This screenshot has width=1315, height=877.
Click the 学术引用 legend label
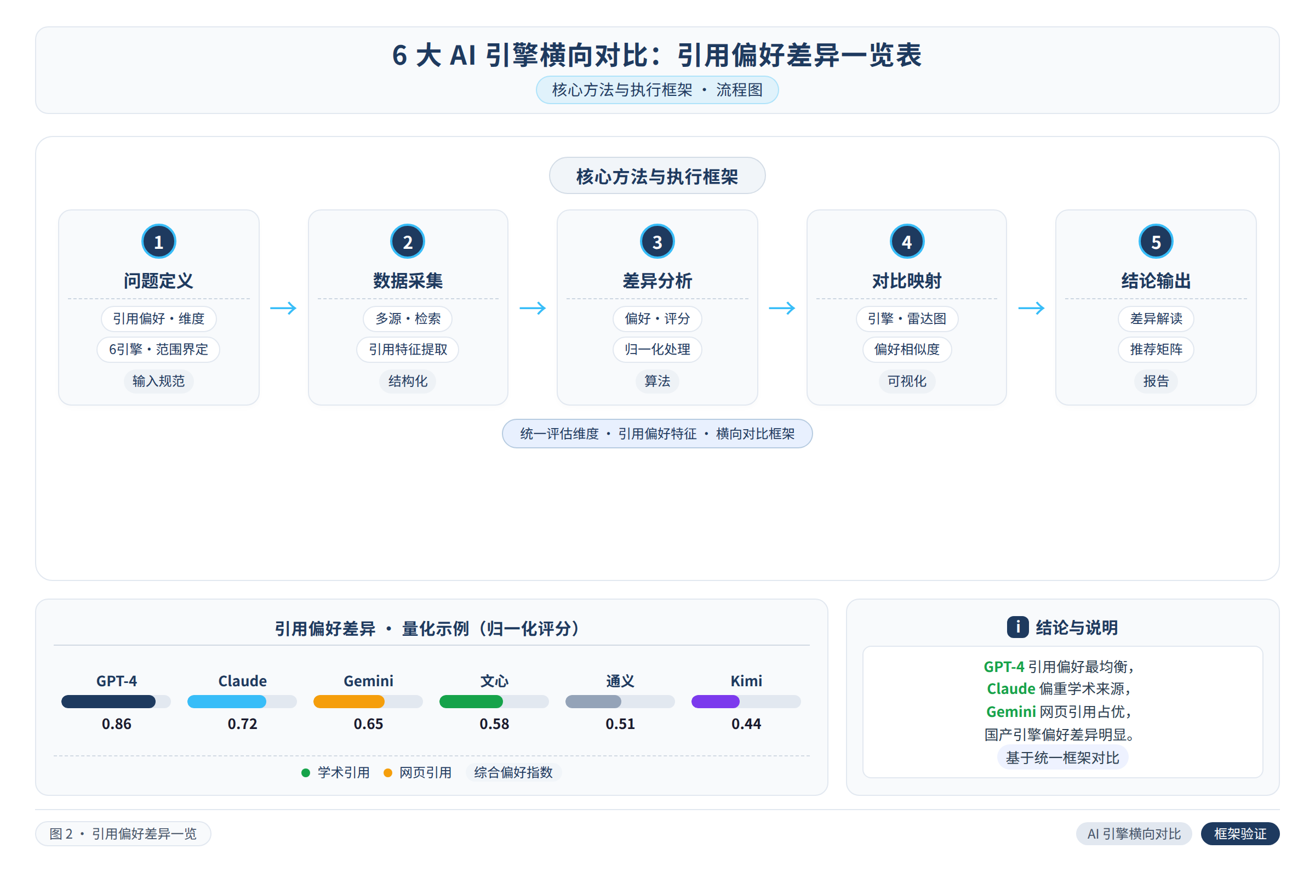tap(344, 772)
